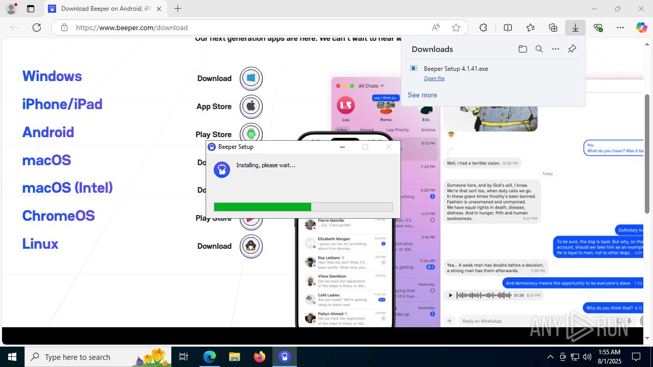Screen dimensions: 653x367
Task: Click the macOS (Intel) platform heading
Action: [x=67, y=188]
